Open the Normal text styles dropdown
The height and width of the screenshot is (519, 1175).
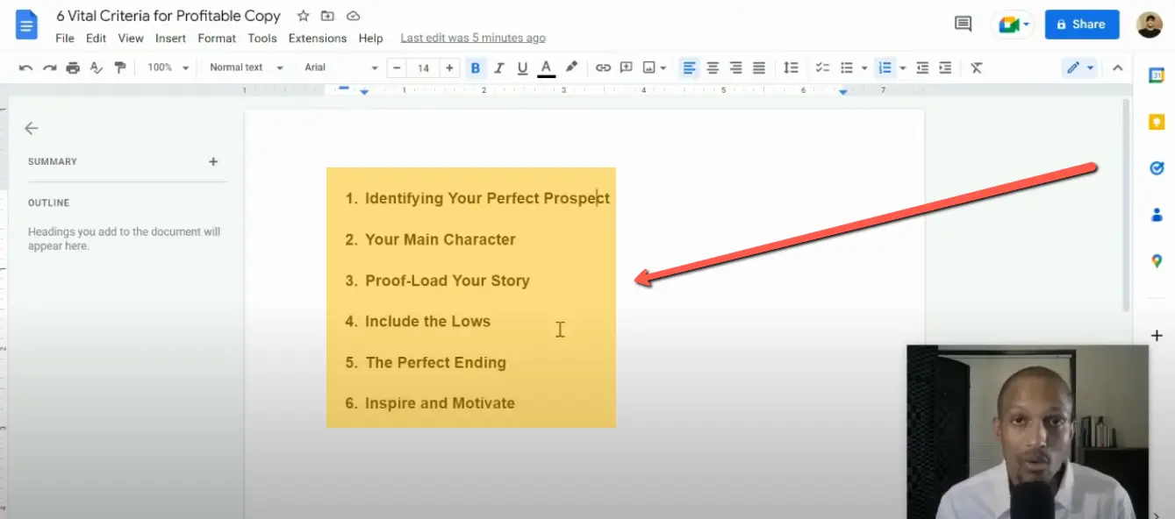(244, 67)
